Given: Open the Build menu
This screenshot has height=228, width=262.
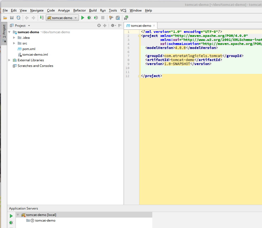Looking at the screenshot, I should [93, 10].
